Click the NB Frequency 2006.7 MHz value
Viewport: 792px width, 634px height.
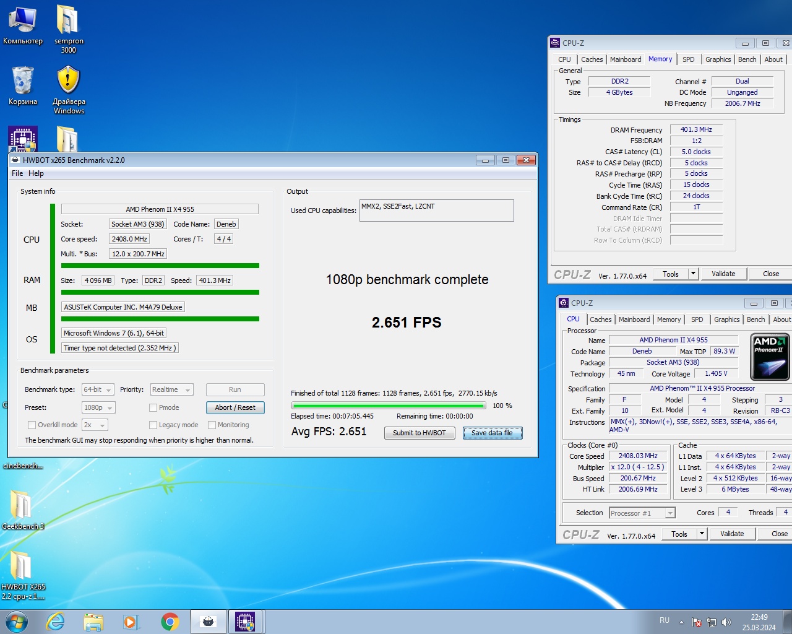click(742, 103)
